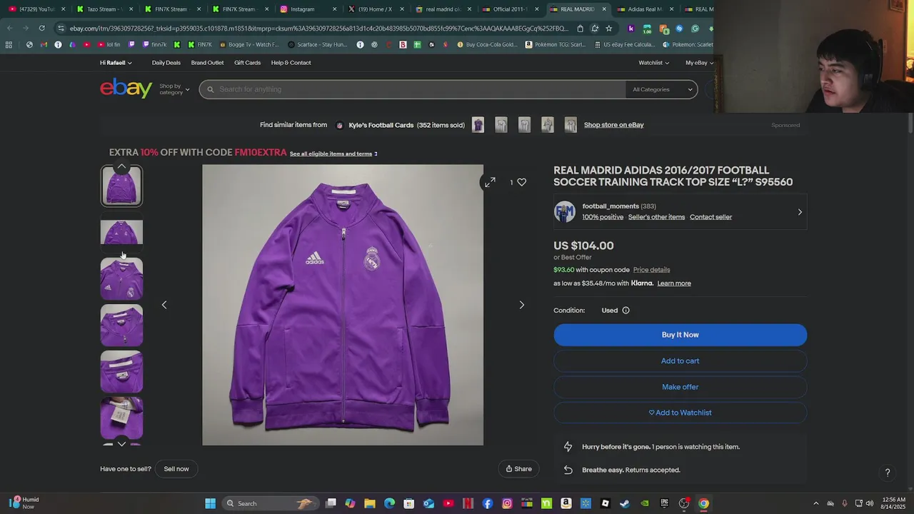Open the All Categories dropdown
Screen dimensions: 914x514
[662, 89]
